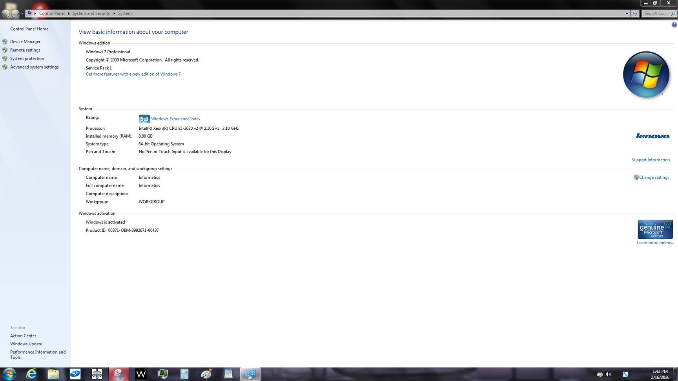Open Paint from the taskbar
The image size is (678, 381).
206,374
